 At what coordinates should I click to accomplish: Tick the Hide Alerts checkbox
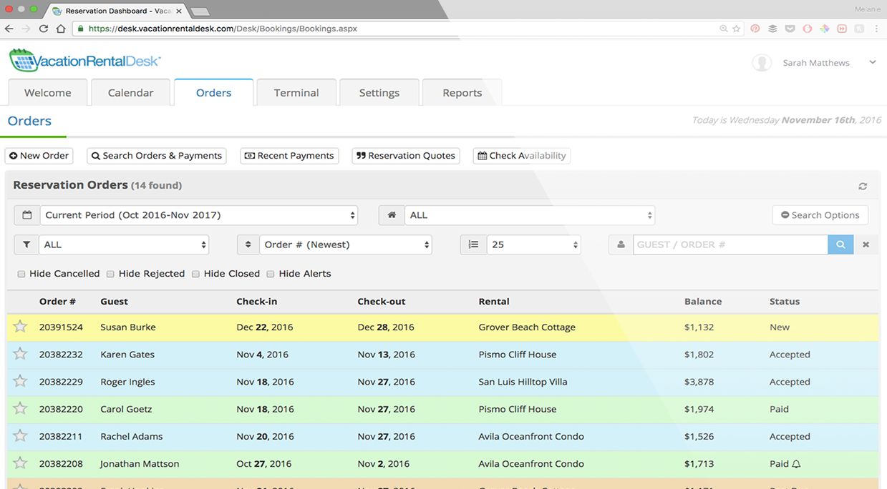271,274
